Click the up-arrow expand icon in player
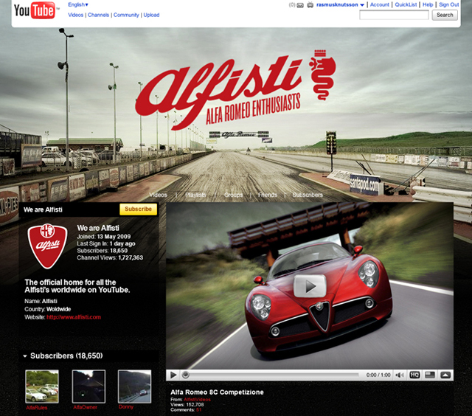This screenshot has height=416, width=472. click(445, 375)
